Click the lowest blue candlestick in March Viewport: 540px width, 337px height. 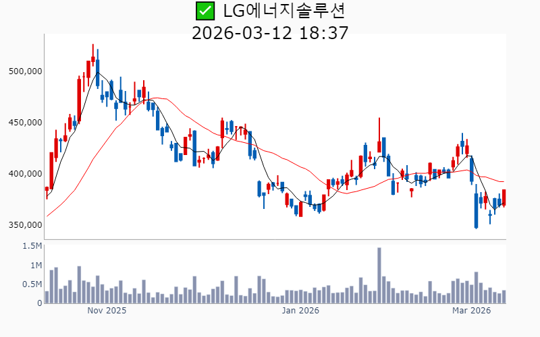476,210
